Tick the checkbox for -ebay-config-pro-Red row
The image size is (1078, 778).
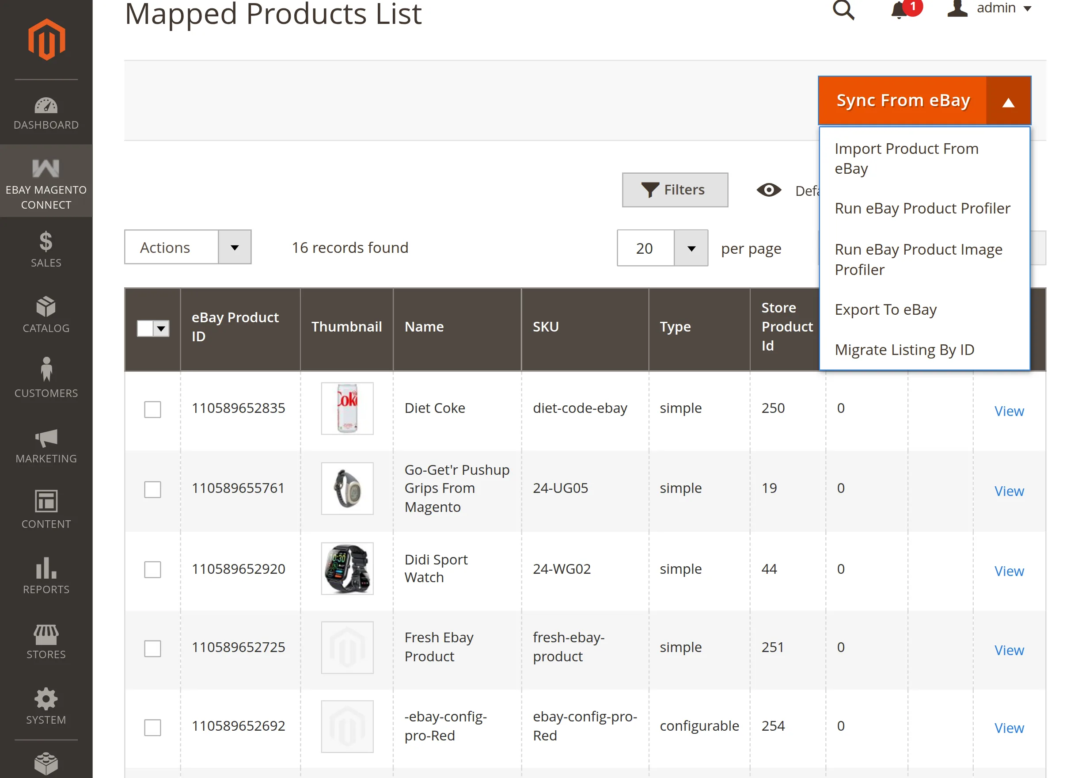pyautogui.click(x=152, y=727)
